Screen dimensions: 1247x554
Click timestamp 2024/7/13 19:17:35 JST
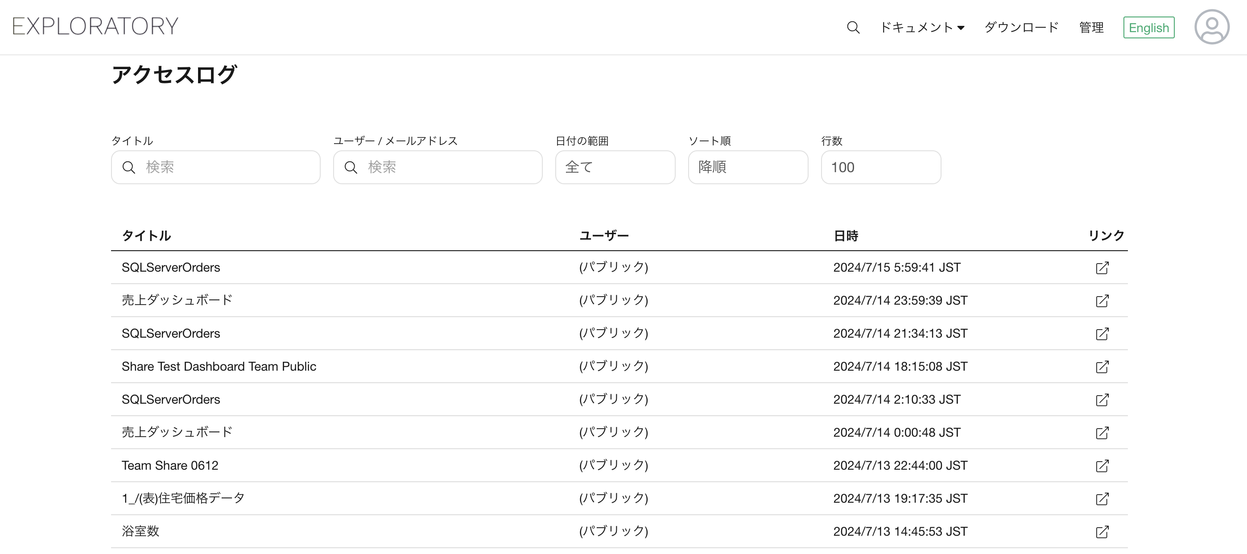click(900, 498)
